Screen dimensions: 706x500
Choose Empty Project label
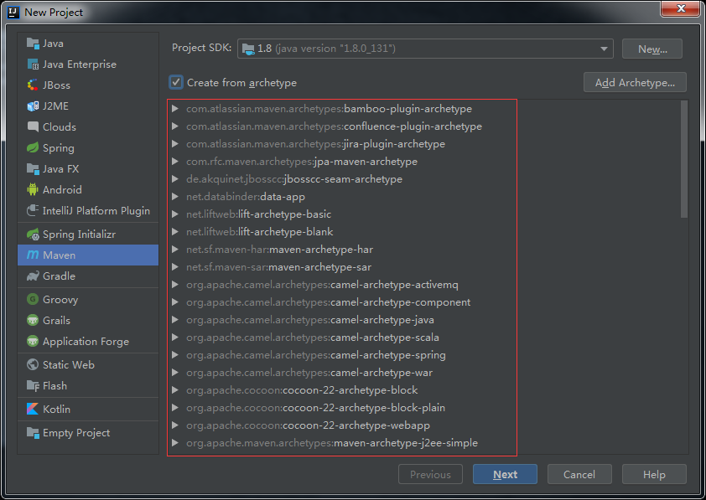tap(76, 432)
